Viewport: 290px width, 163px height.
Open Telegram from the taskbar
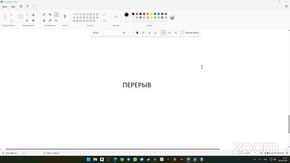pyautogui.click(x=129, y=159)
